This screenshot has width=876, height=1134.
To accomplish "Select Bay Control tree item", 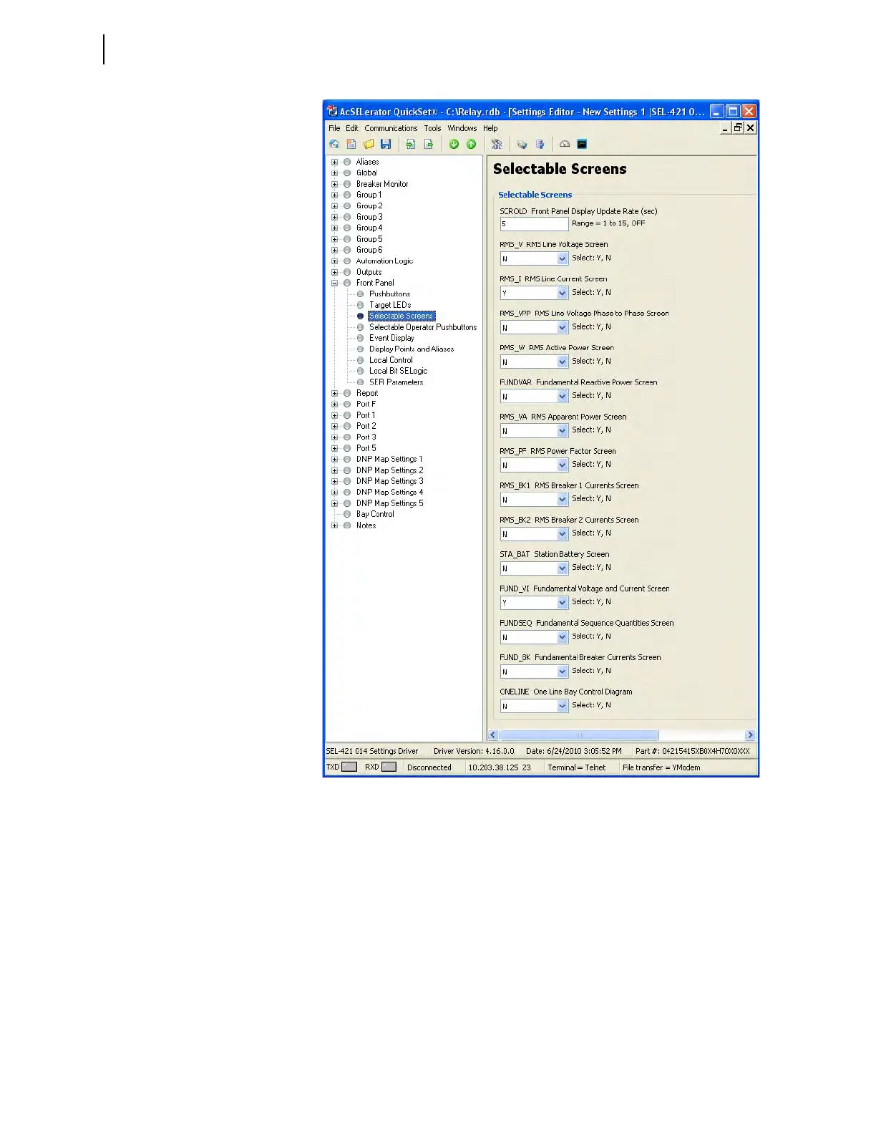I will click(x=375, y=514).
